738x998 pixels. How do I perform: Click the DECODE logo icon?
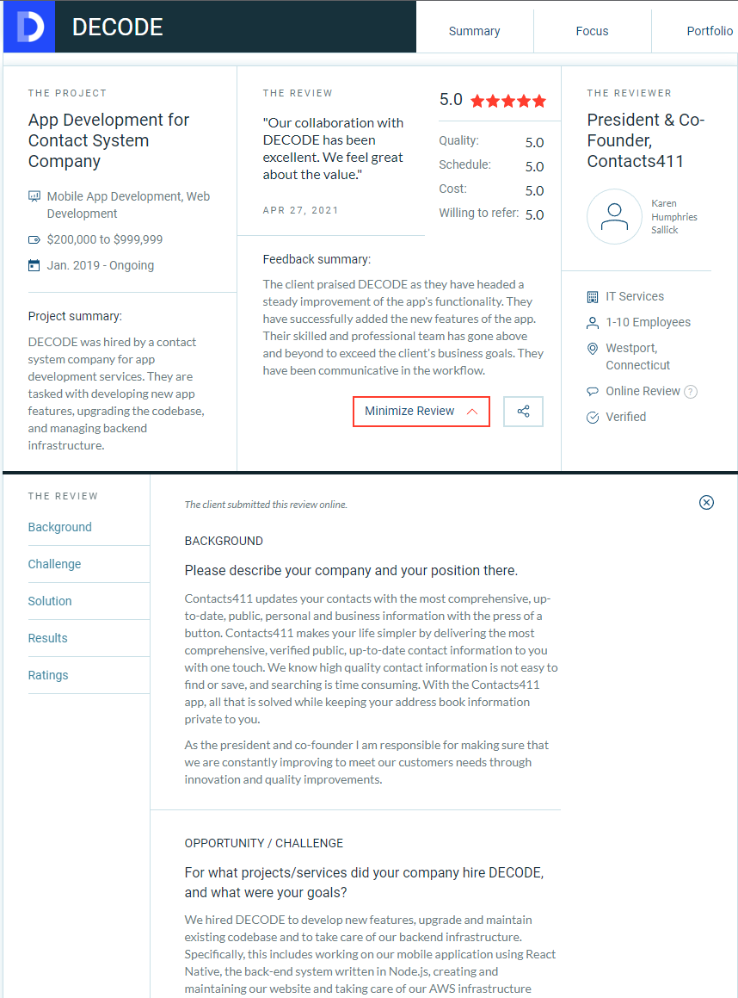click(x=29, y=27)
